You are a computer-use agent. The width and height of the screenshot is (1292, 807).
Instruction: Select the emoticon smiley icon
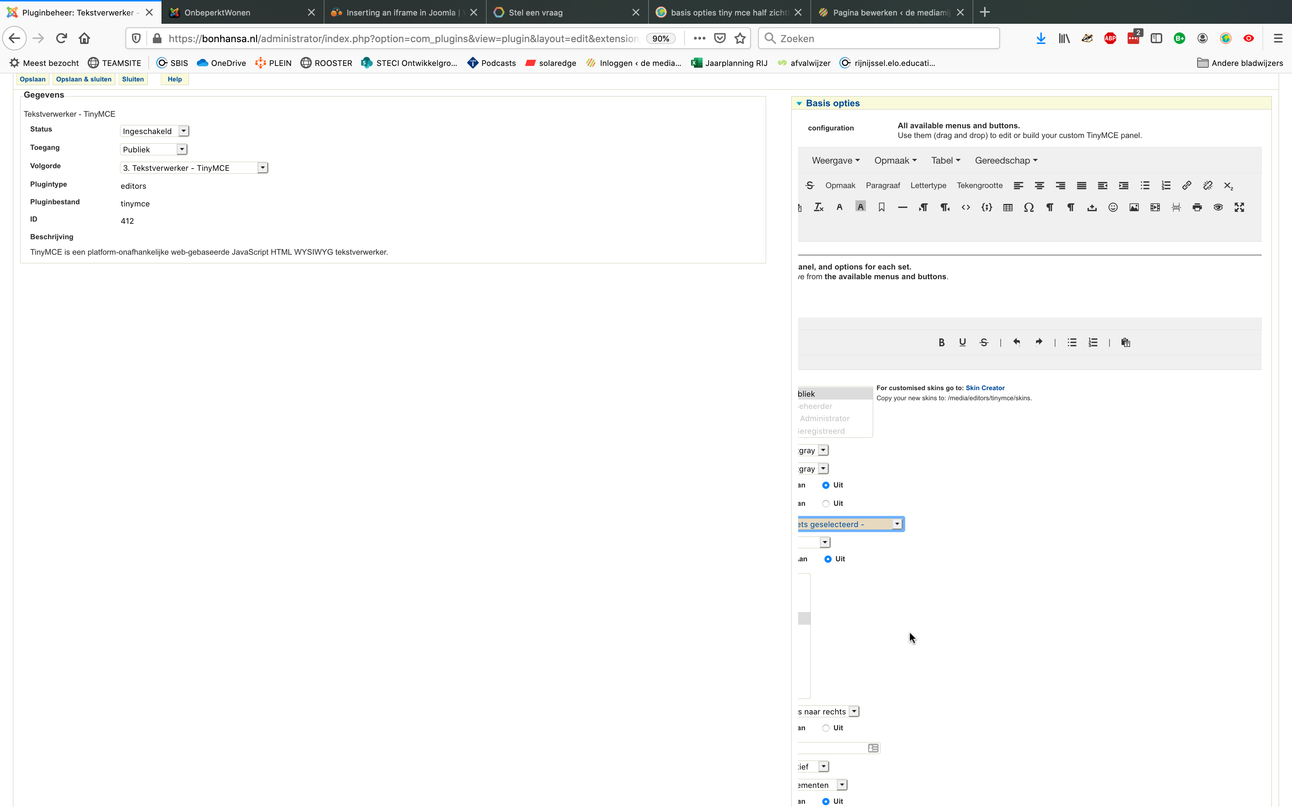click(x=1112, y=208)
